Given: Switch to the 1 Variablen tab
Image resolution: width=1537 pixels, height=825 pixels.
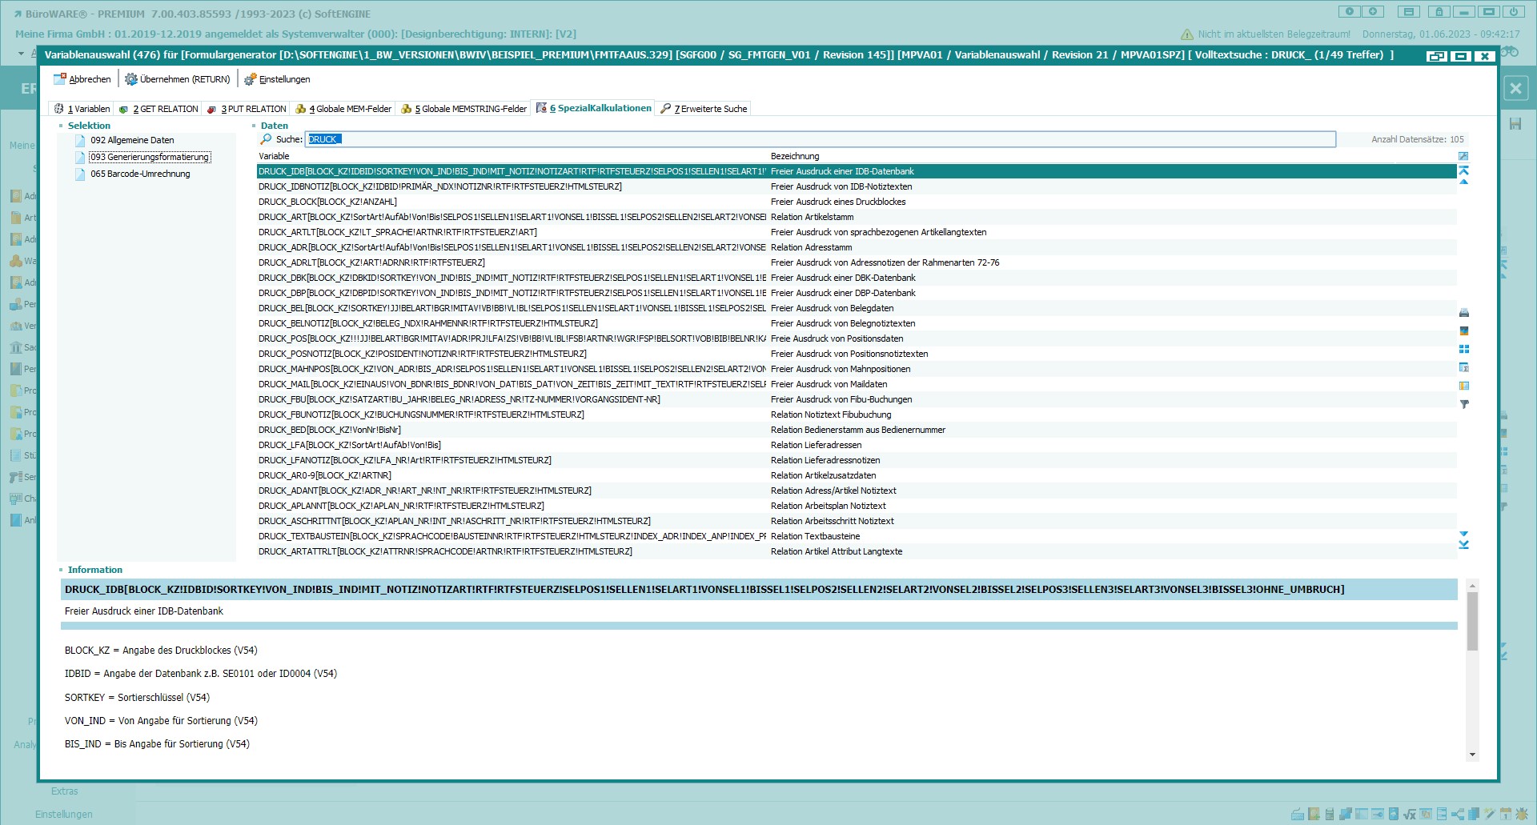Looking at the screenshot, I should (x=82, y=109).
